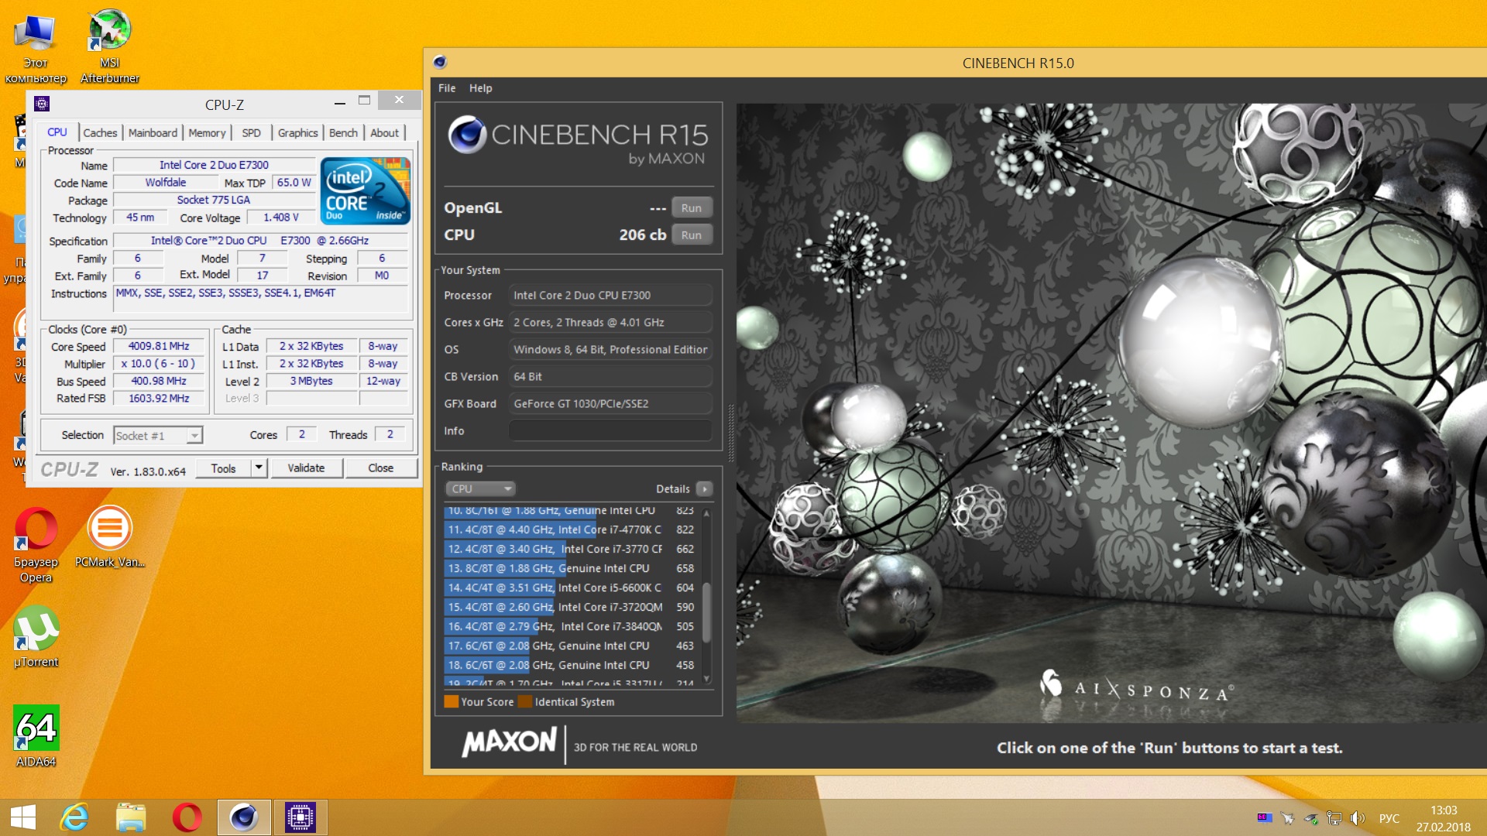Open the Memory tab in CPU-Z
Screen dimensions: 1487x836
pos(207,132)
